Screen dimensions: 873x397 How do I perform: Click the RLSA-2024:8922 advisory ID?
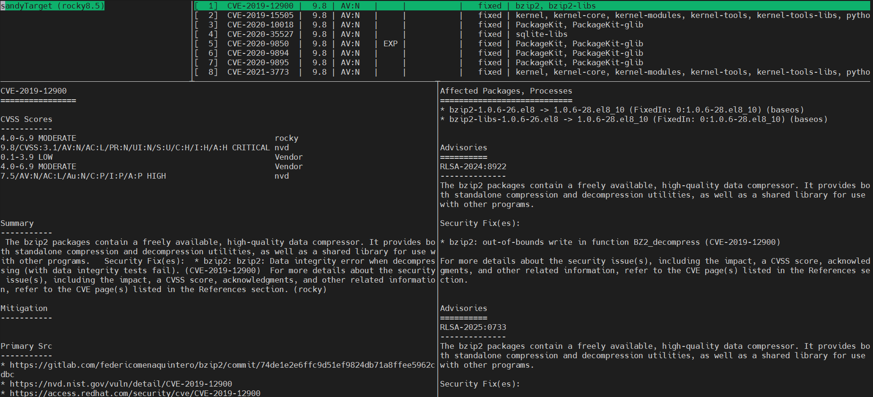(473, 166)
